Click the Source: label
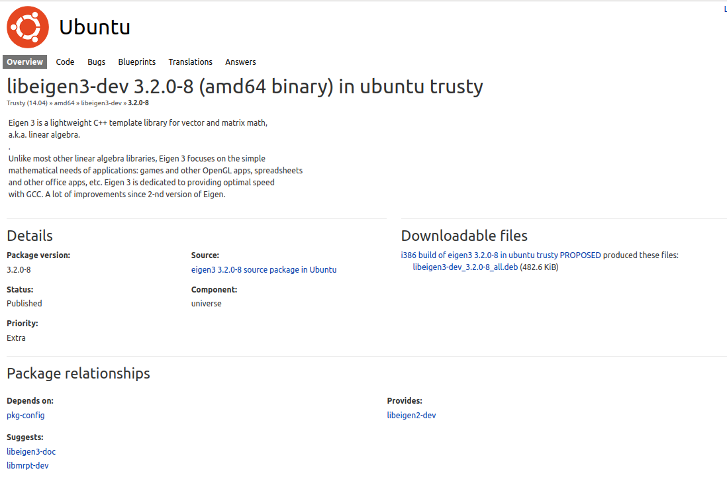Viewport: 727px width, 495px height. coord(205,255)
